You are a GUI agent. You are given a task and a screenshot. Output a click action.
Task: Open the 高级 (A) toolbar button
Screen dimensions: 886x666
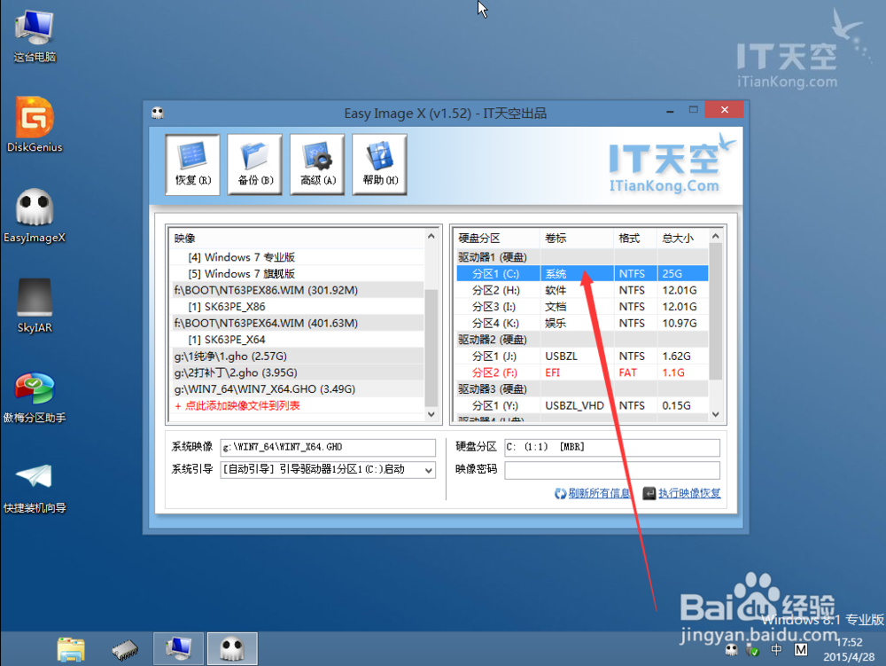coord(317,165)
